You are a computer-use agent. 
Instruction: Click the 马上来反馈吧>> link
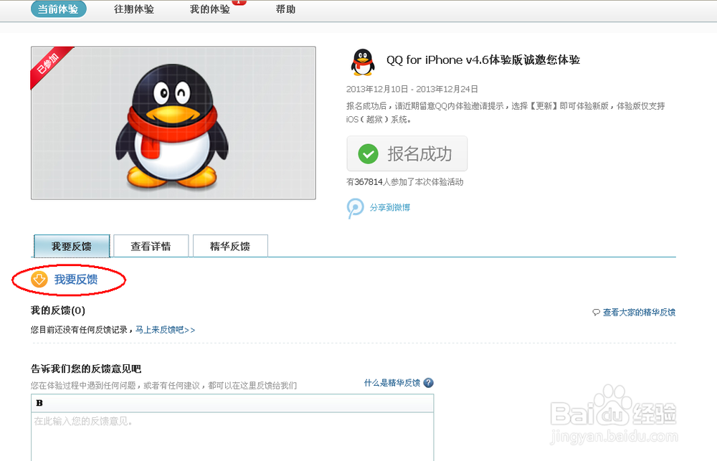[x=165, y=330]
